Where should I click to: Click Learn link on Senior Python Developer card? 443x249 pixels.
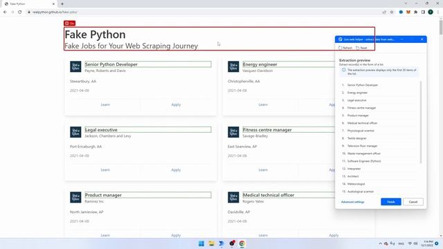[105, 104]
